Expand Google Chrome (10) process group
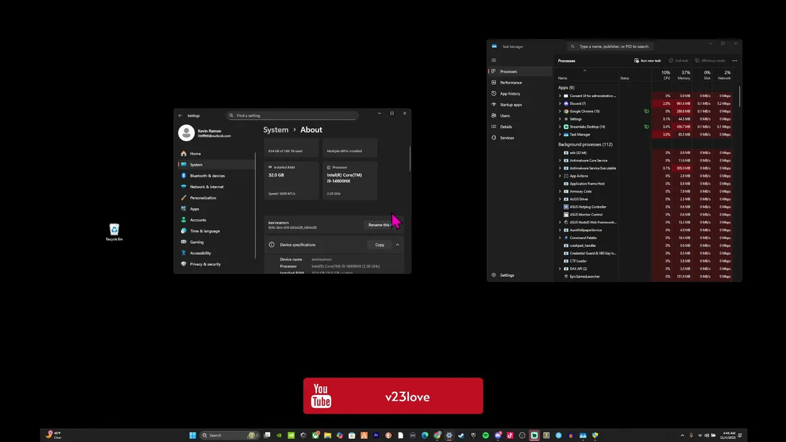The image size is (786, 442). tap(560, 111)
